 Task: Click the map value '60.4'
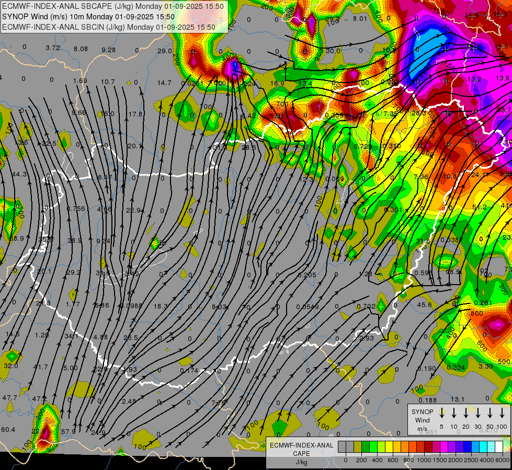(8, 430)
